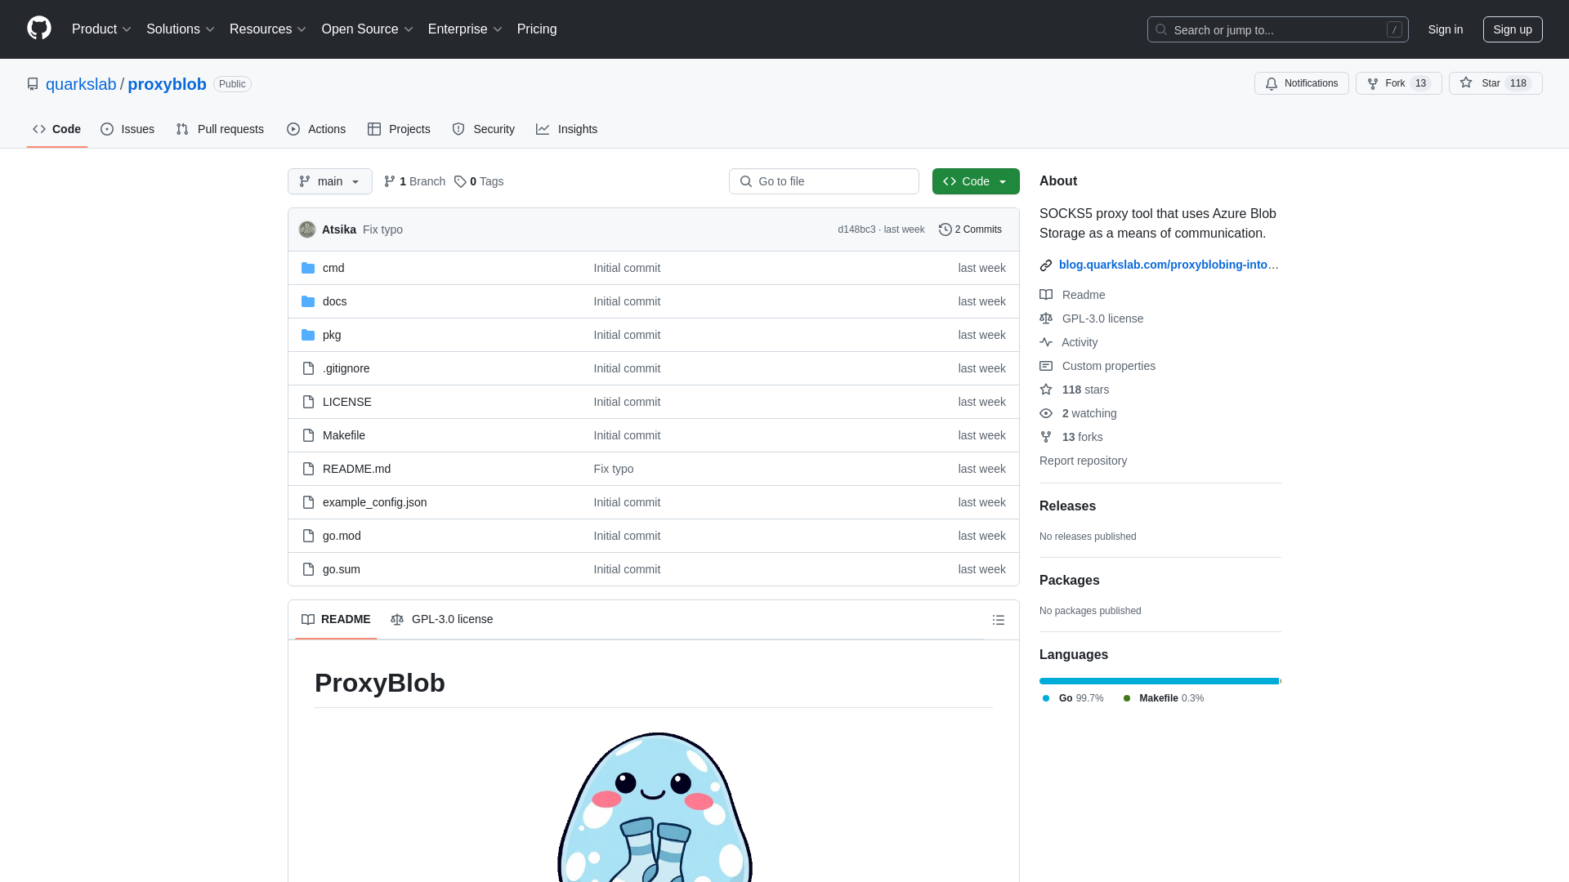The height and width of the screenshot is (882, 1569).
Task: Click the ProxyBlob mascot image
Action: (x=654, y=807)
